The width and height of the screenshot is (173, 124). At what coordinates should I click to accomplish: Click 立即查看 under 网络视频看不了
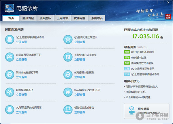pos(21,95)
